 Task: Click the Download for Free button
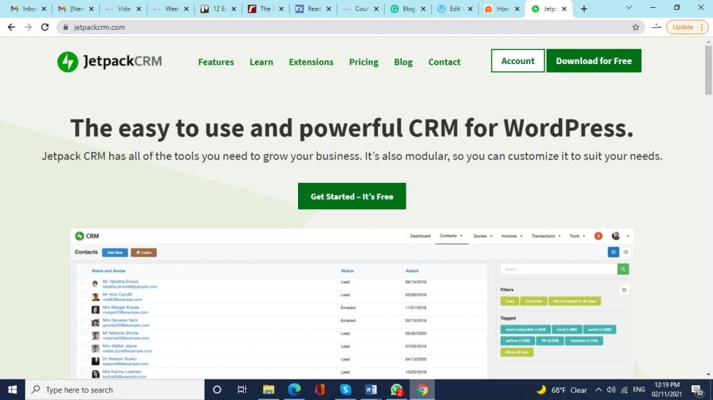pos(594,60)
